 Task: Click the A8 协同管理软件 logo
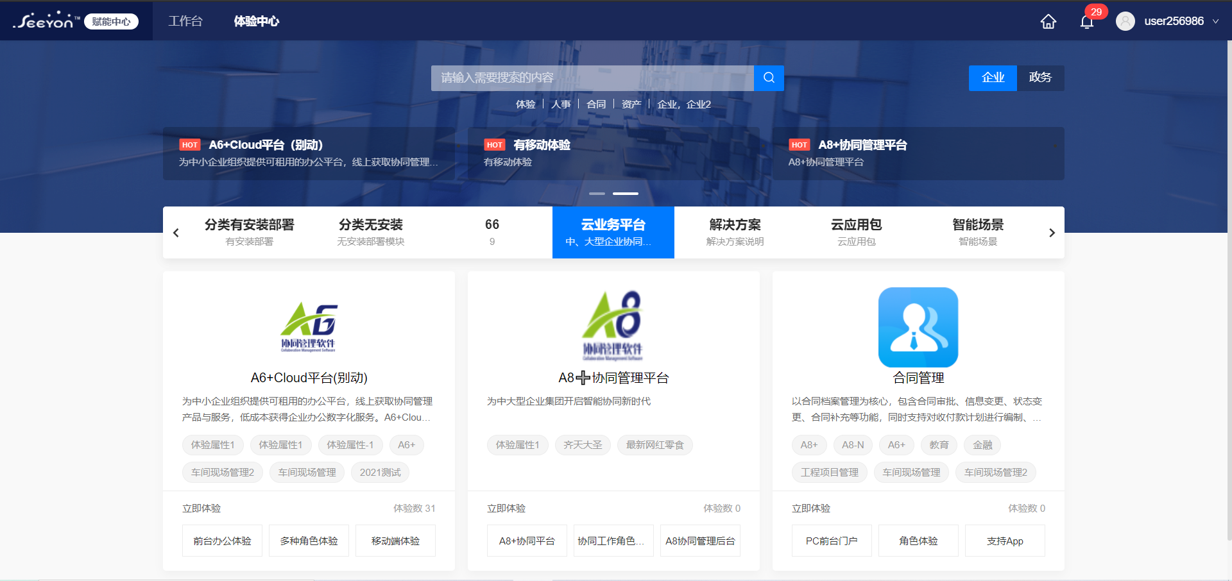[613, 326]
